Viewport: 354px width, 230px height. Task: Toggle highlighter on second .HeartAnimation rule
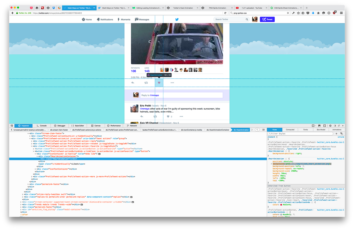pos(286,159)
